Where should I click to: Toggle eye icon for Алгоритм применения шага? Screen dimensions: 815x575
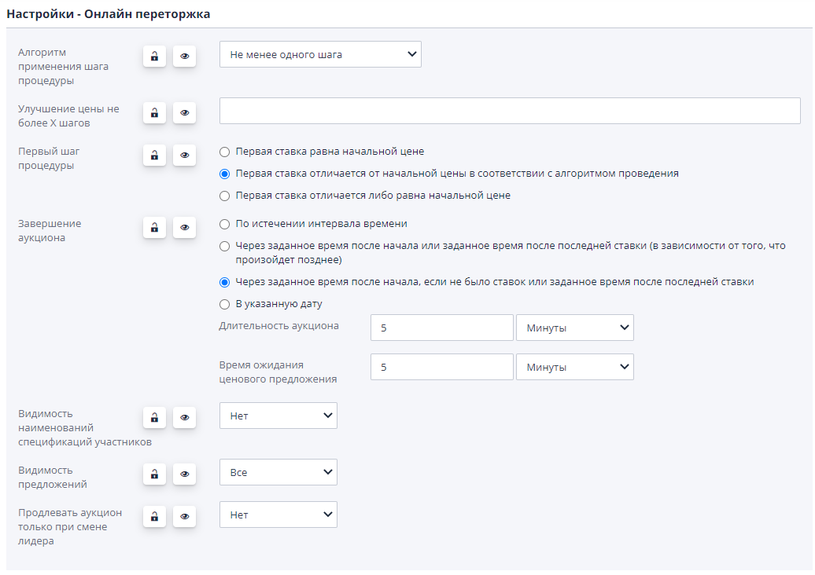click(184, 56)
